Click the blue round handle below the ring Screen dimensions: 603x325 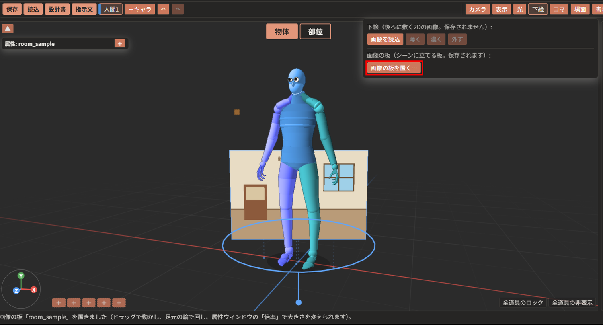pos(299,302)
